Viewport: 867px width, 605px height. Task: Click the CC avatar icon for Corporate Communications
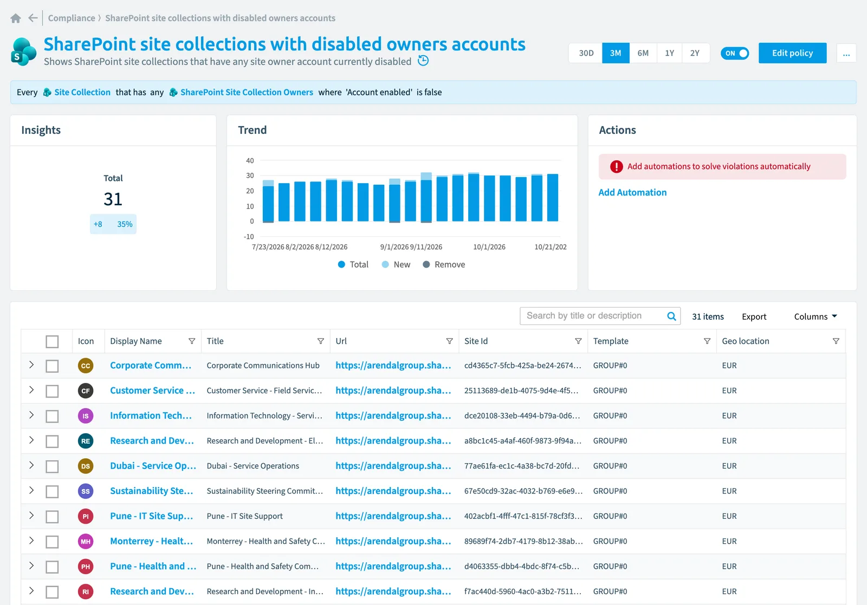point(86,366)
